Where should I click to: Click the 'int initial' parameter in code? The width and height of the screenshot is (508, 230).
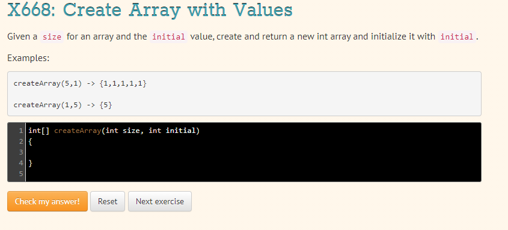172,131
